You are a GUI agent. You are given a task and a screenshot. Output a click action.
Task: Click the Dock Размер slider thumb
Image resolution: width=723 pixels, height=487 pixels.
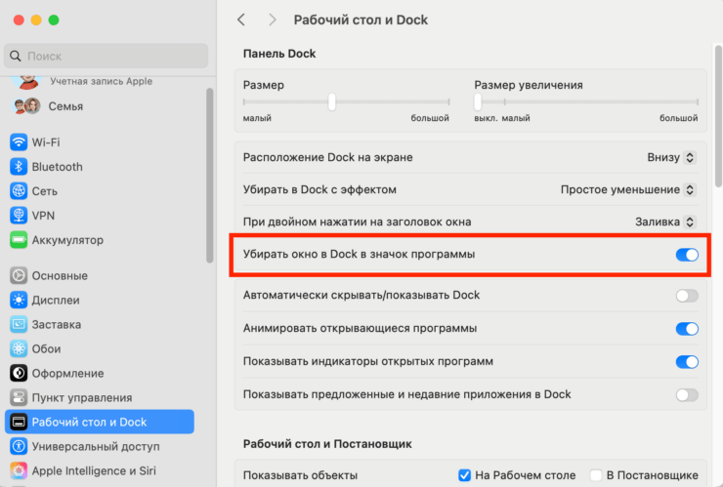[x=332, y=101]
